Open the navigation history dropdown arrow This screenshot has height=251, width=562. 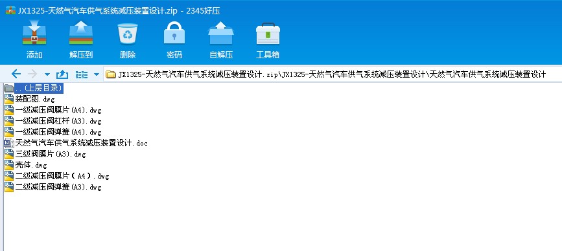(47, 74)
